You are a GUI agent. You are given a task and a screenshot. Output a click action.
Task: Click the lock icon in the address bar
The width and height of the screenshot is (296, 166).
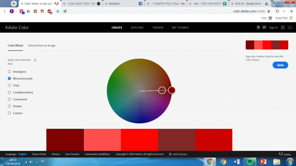269,11
